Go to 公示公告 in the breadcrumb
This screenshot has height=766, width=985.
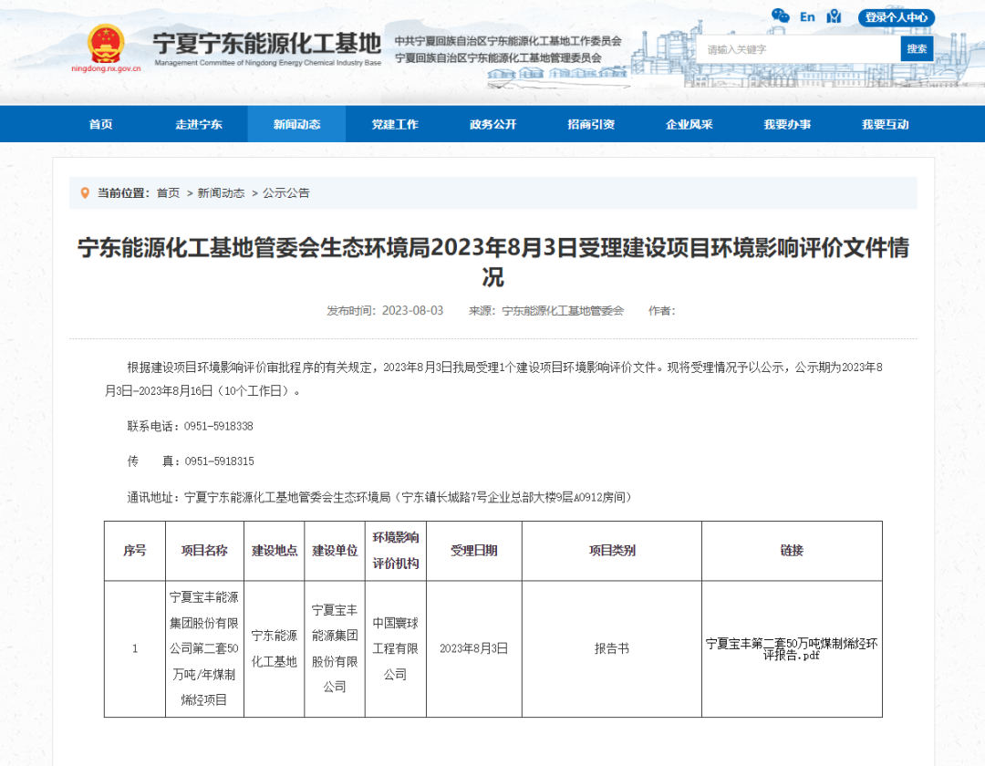click(x=285, y=192)
